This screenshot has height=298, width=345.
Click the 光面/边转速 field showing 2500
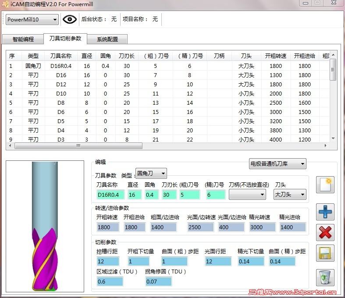200,227
